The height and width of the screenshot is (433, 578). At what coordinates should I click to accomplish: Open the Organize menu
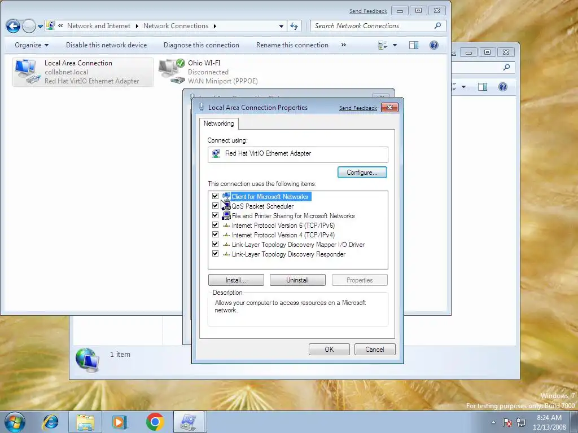32,45
